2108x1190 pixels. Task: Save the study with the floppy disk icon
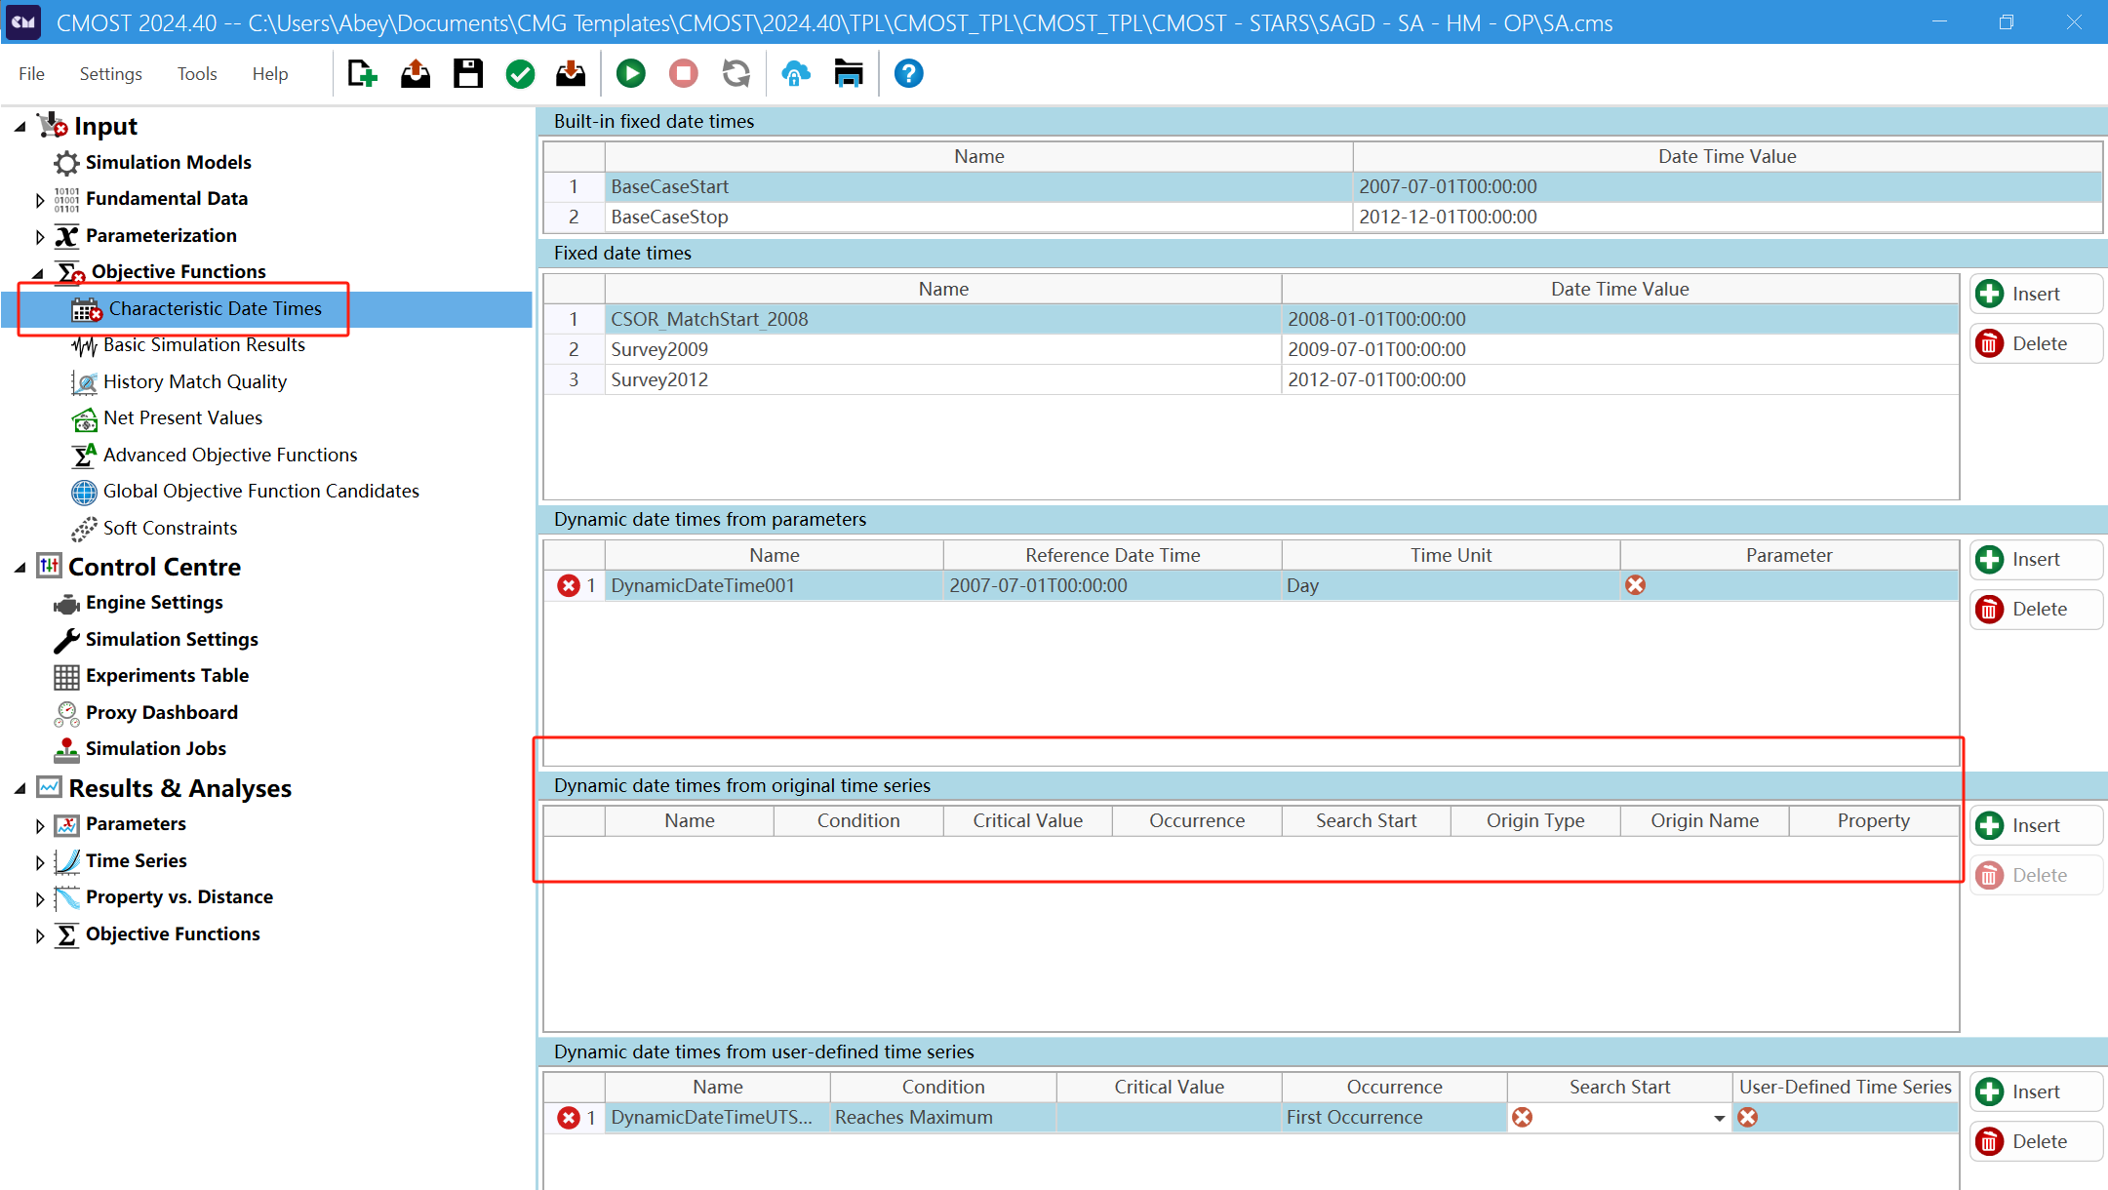pyautogui.click(x=468, y=74)
